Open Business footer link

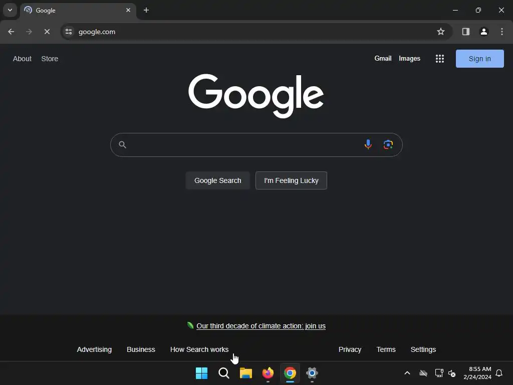141,349
